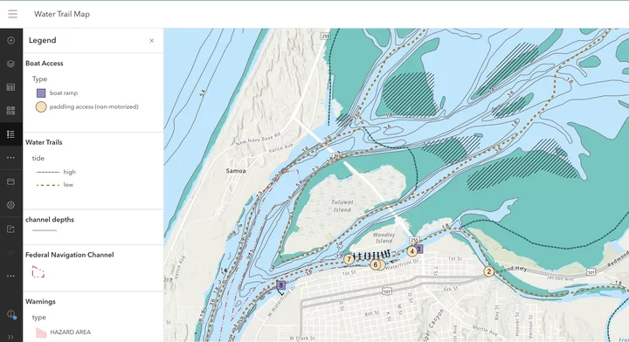Select paddling access marker 2 on map

pos(488,271)
